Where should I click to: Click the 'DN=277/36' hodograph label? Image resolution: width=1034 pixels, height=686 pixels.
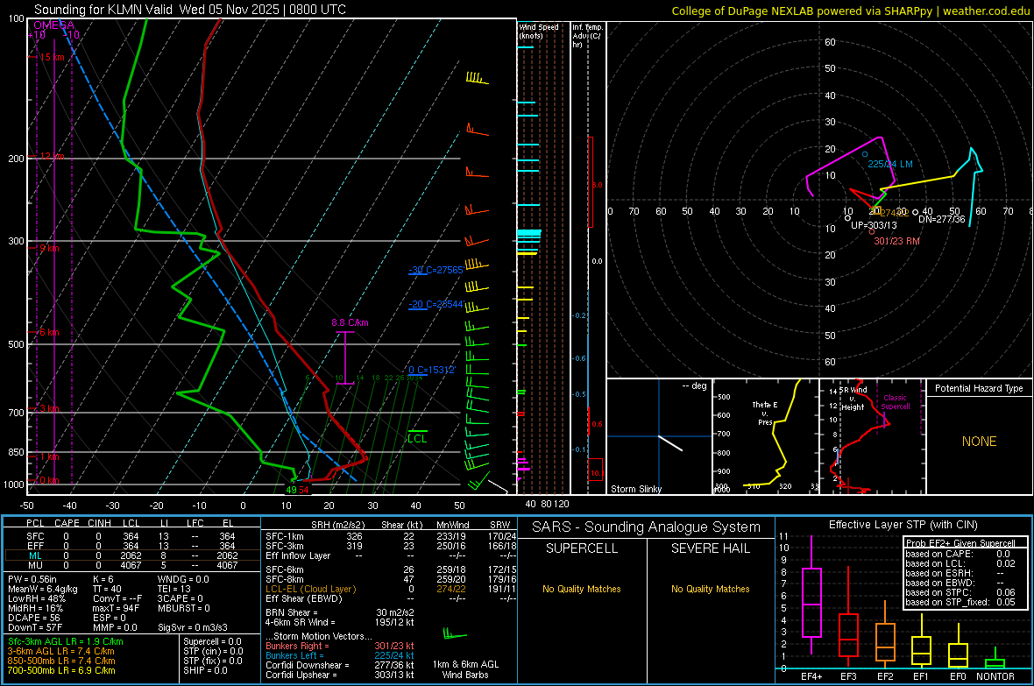(x=942, y=219)
